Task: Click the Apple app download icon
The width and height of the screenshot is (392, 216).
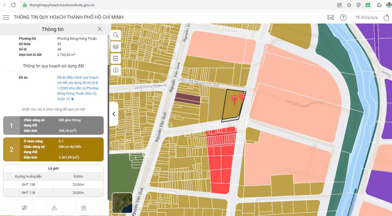Action: coord(386,17)
